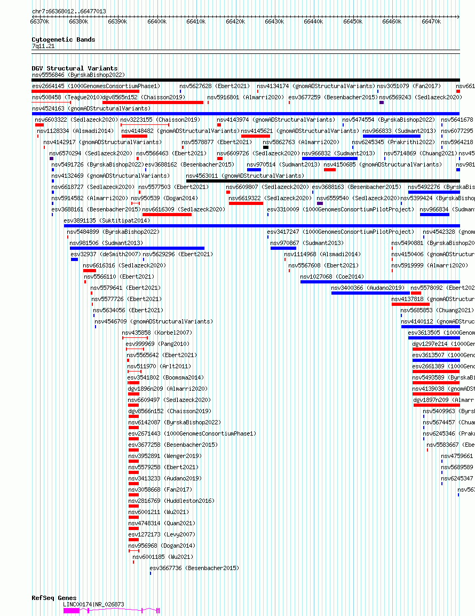Open nsv3952891 (Wenger2019) label

[165, 456]
